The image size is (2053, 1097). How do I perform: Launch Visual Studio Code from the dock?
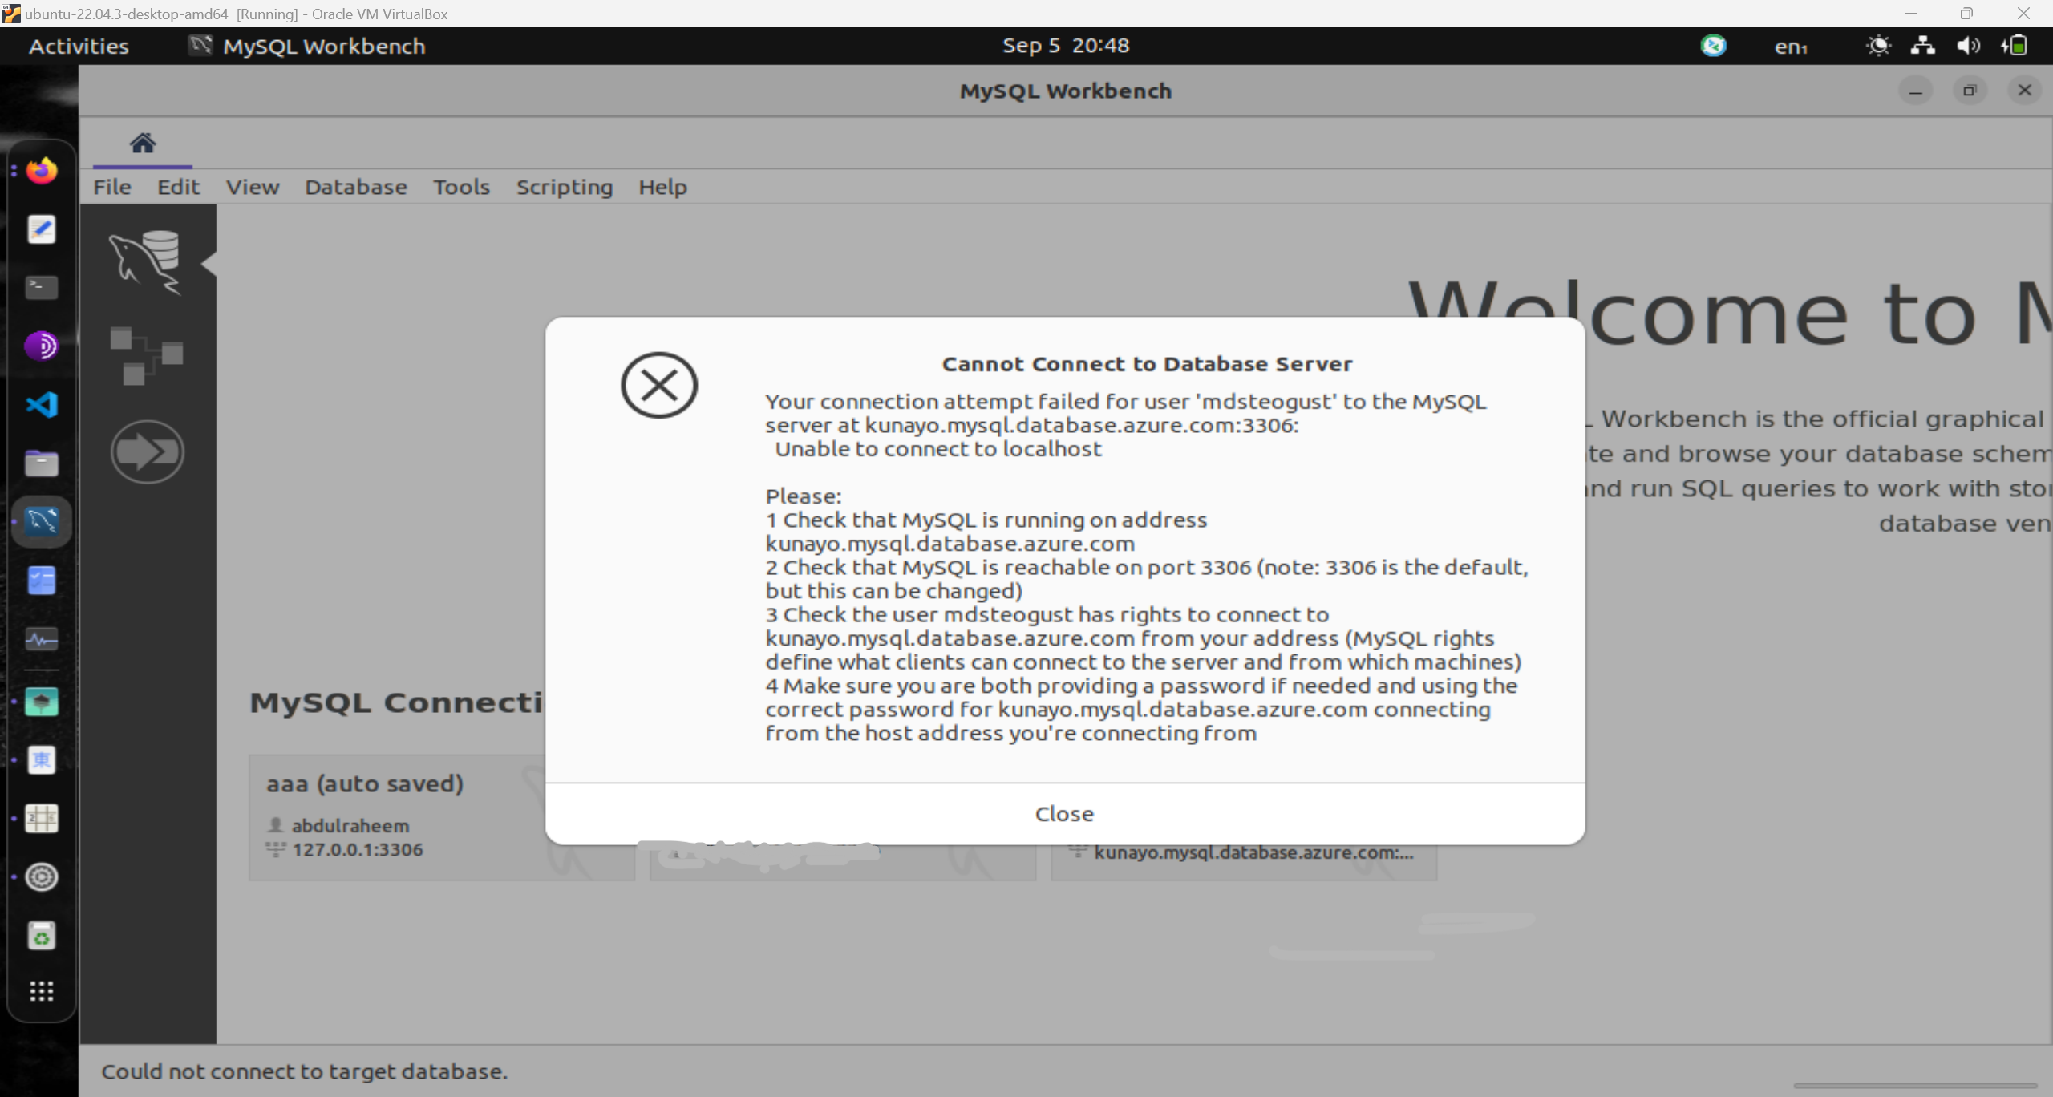coord(42,405)
